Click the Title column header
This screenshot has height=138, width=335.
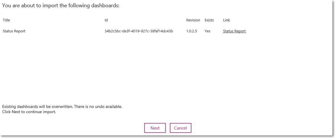(x=6, y=20)
